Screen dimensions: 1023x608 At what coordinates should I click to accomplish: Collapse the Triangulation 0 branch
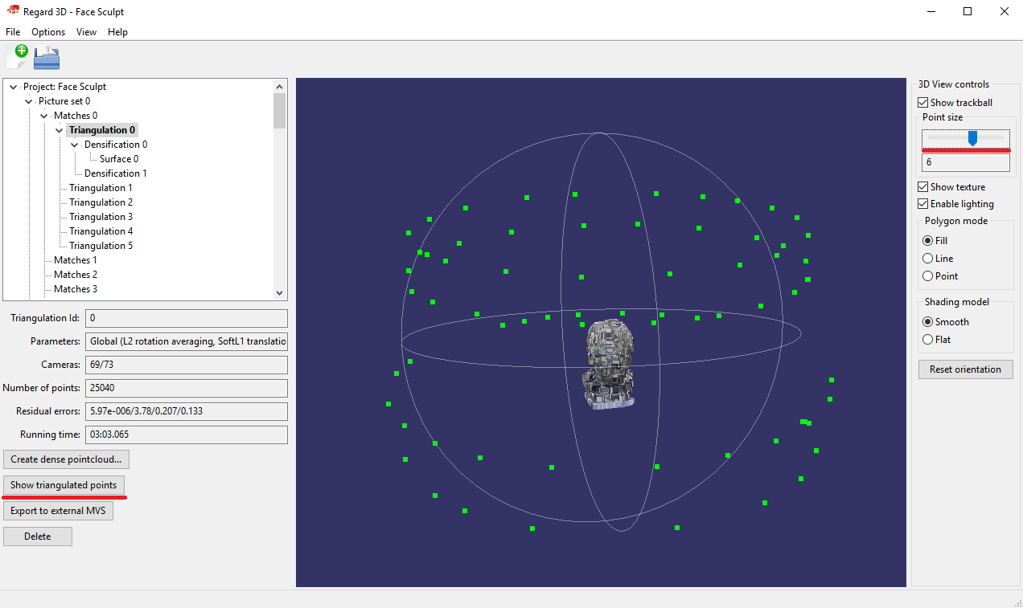59,129
